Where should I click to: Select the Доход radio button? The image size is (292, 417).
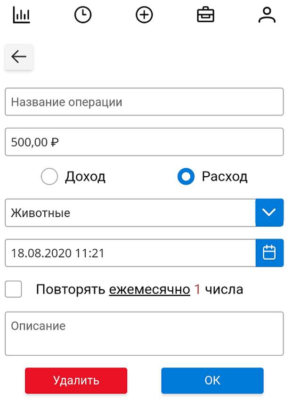[x=49, y=176]
